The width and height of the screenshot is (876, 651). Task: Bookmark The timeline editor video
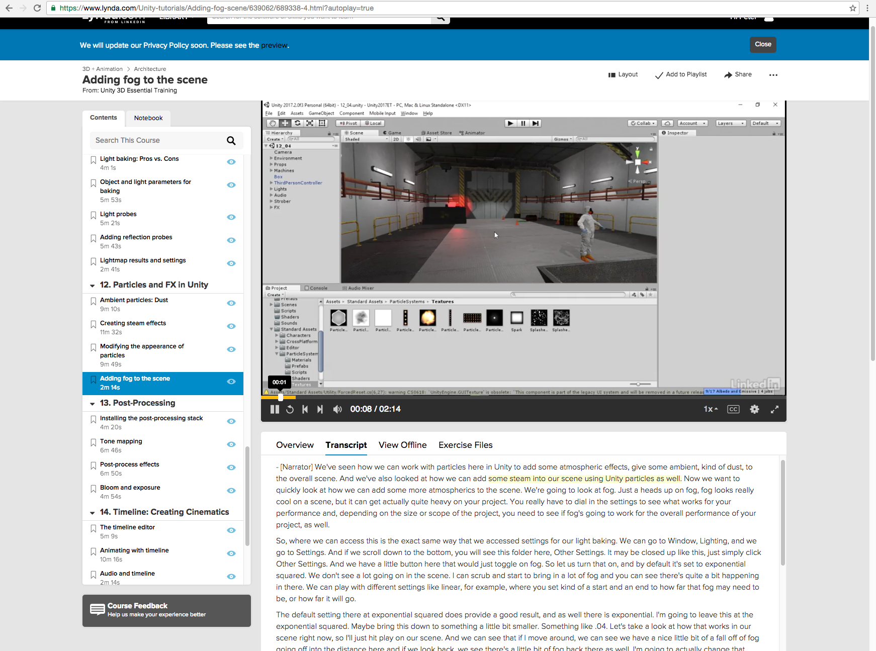[93, 529]
